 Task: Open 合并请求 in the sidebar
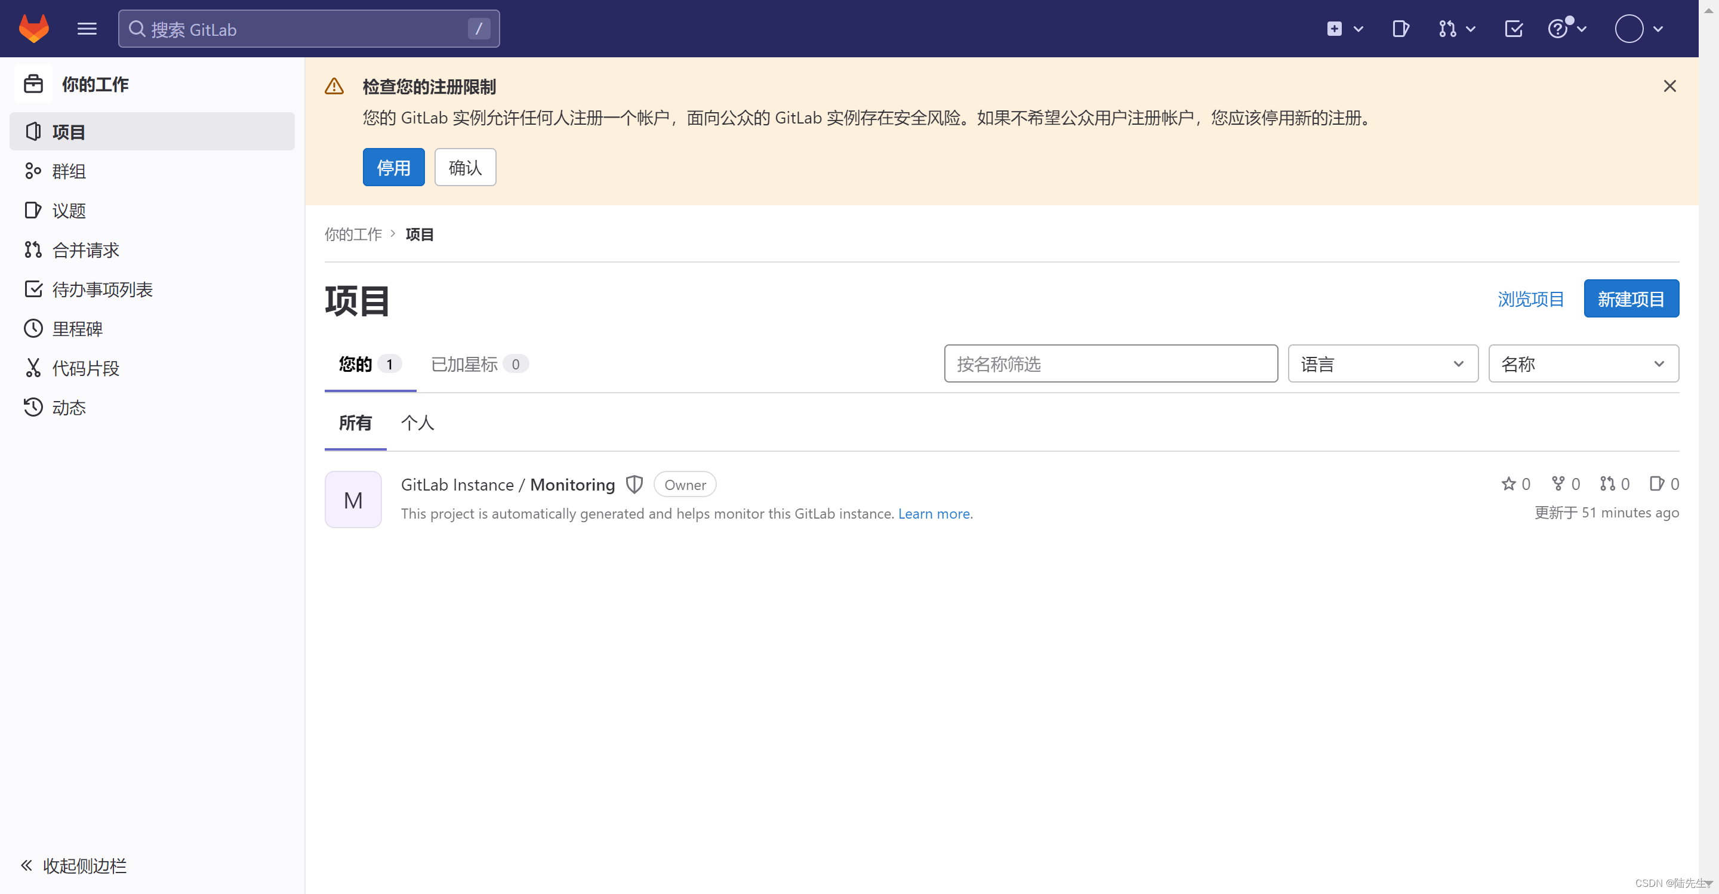[x=152, y=249]
